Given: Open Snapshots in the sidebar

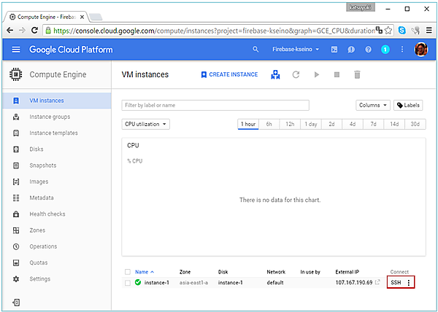Looking at the screenshot, I should tap(42, 165).
